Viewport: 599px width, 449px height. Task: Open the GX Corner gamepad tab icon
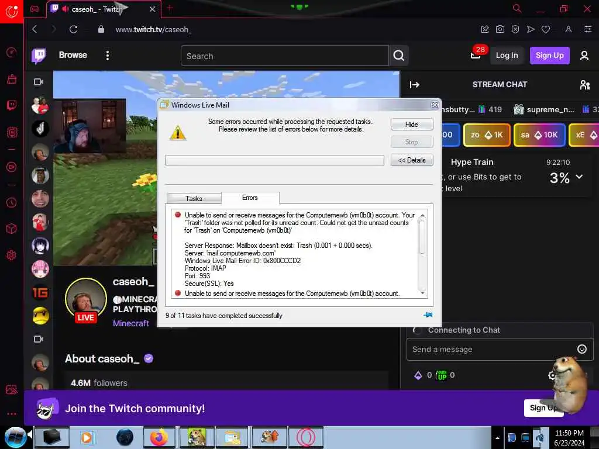[x=35, y=9]
